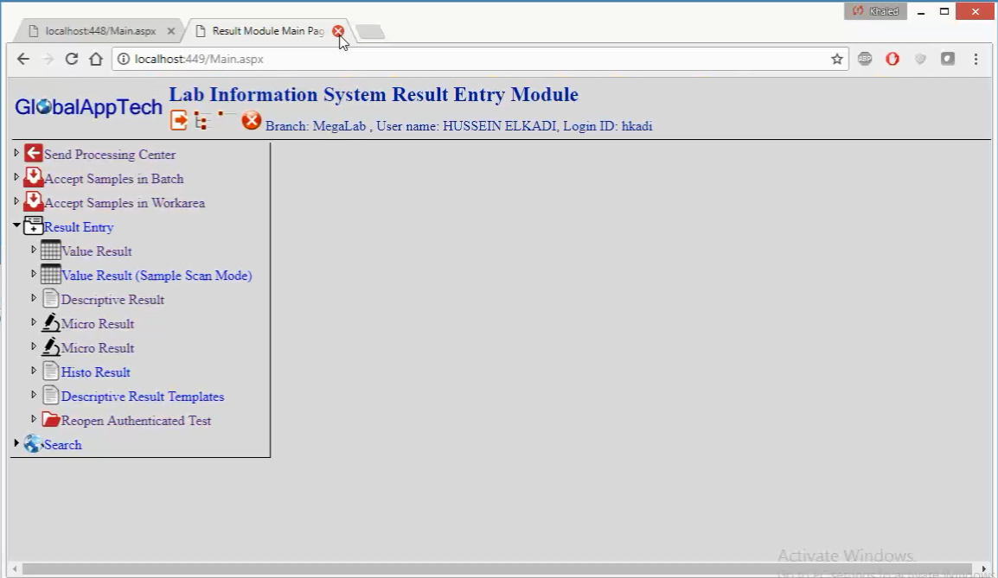Expand the Accept Samples in Batch node
Viewport: 998px width, 578px height.
(x=16, y=177)
